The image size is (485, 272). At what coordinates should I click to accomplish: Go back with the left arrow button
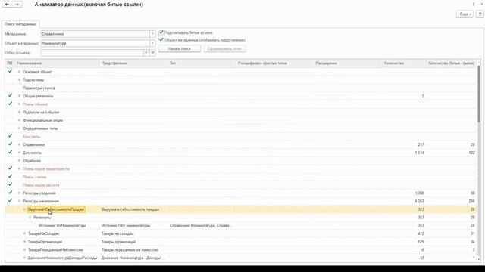(7, 5)
